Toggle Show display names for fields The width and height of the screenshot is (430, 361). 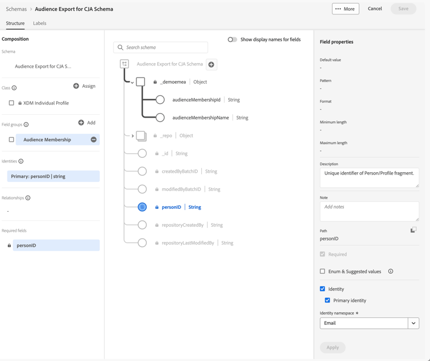232,40
